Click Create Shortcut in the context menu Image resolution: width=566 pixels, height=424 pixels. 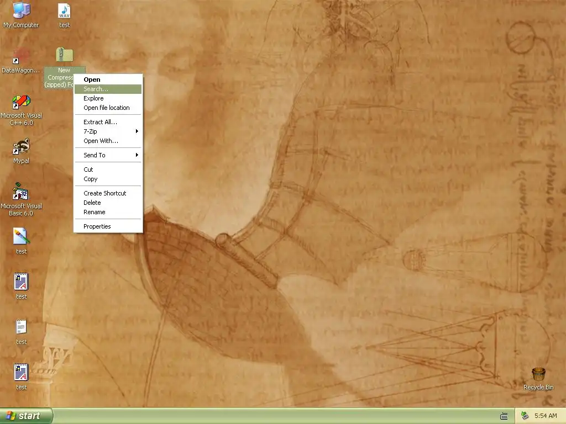(108, 193)
